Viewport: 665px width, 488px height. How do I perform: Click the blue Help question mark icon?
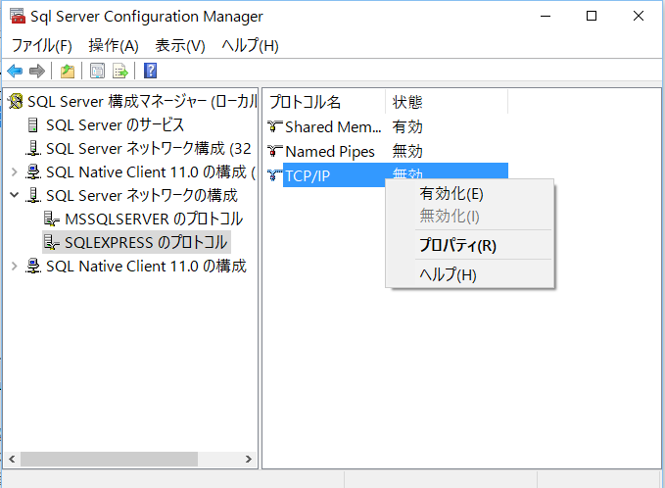150,71
